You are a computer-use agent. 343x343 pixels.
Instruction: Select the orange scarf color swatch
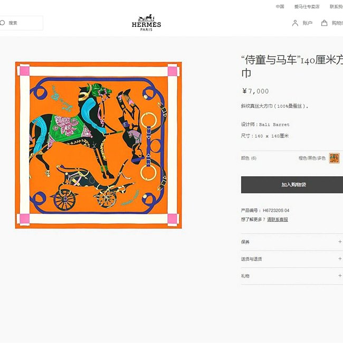click(x=334, y=158)
